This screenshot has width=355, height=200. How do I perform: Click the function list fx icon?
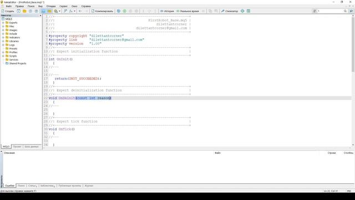coord(71,11)
